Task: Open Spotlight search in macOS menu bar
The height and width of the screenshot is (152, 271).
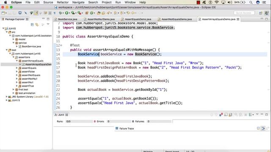Action: (251, 2)
